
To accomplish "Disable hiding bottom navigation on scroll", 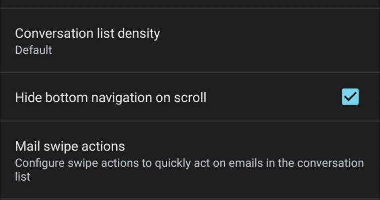I will pos(350,97).
